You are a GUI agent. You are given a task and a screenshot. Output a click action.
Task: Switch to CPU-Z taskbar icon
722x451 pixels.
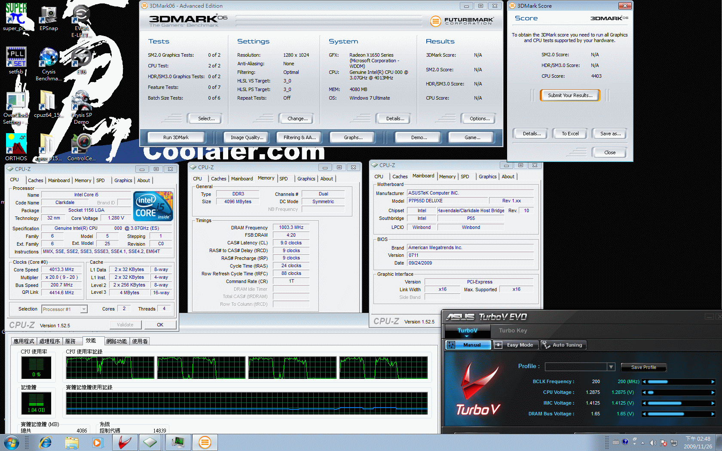point(150,442)
